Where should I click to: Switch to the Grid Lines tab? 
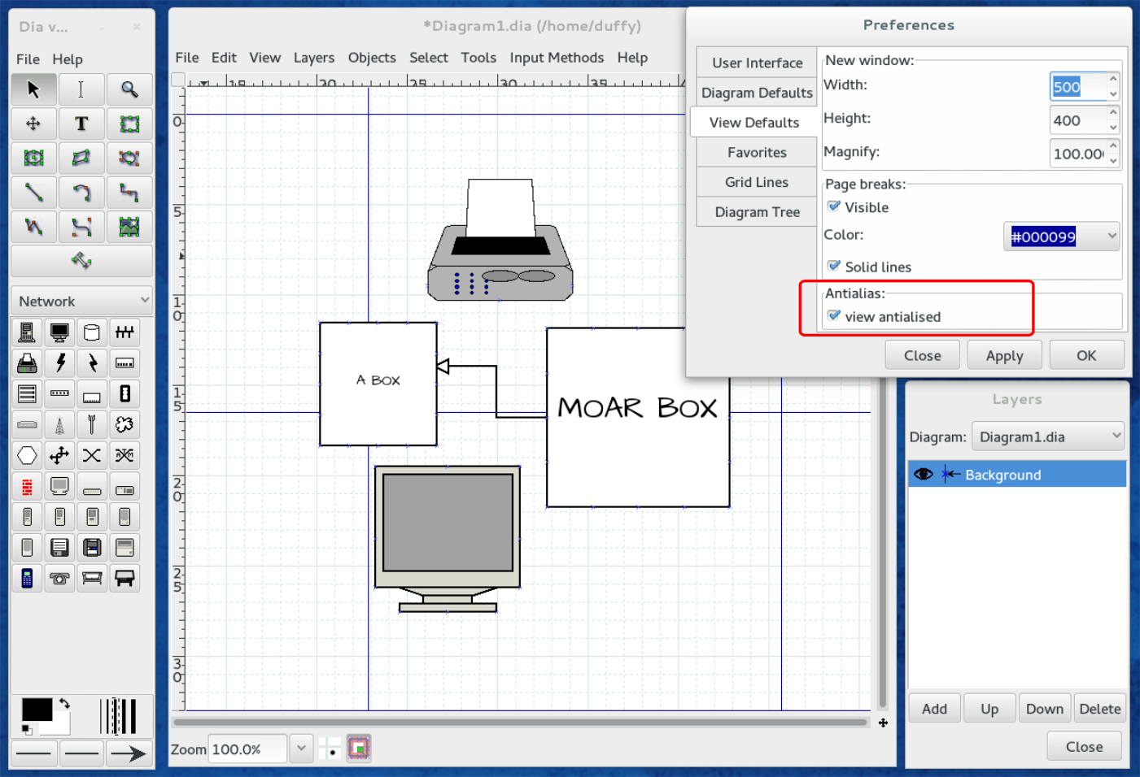(x=757, y=182)
